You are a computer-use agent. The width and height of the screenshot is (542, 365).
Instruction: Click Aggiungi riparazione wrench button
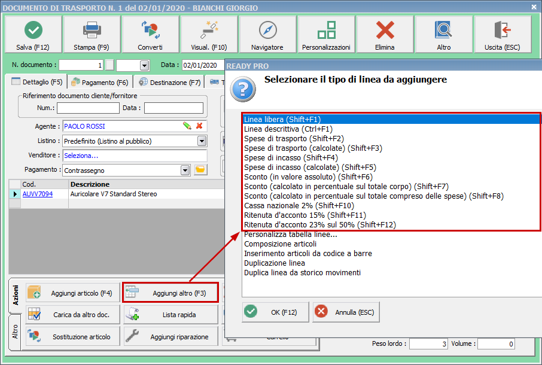tap(170, 336)
